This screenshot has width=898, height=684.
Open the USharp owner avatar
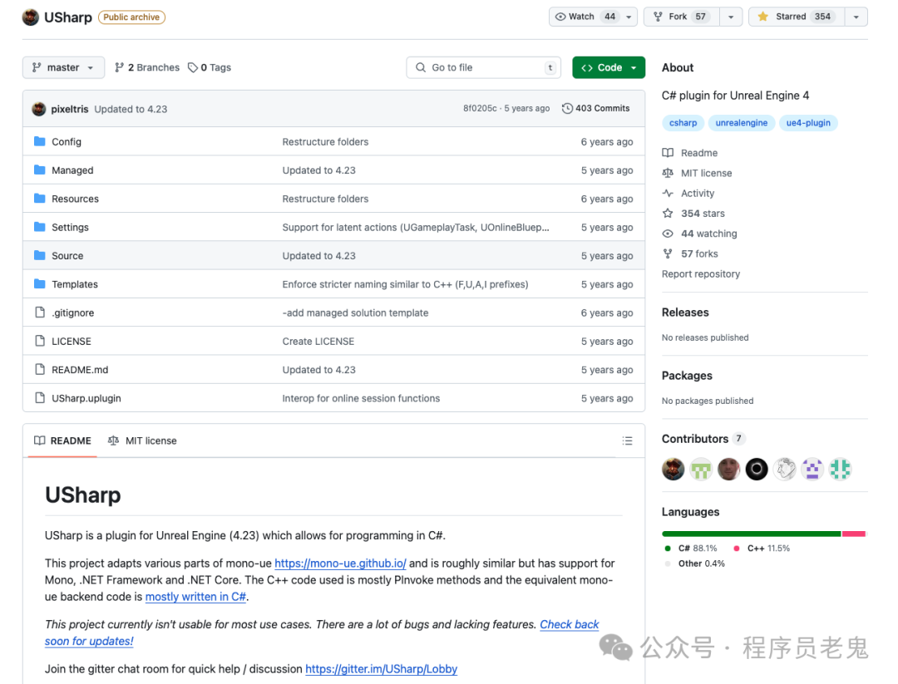point(31,17)
